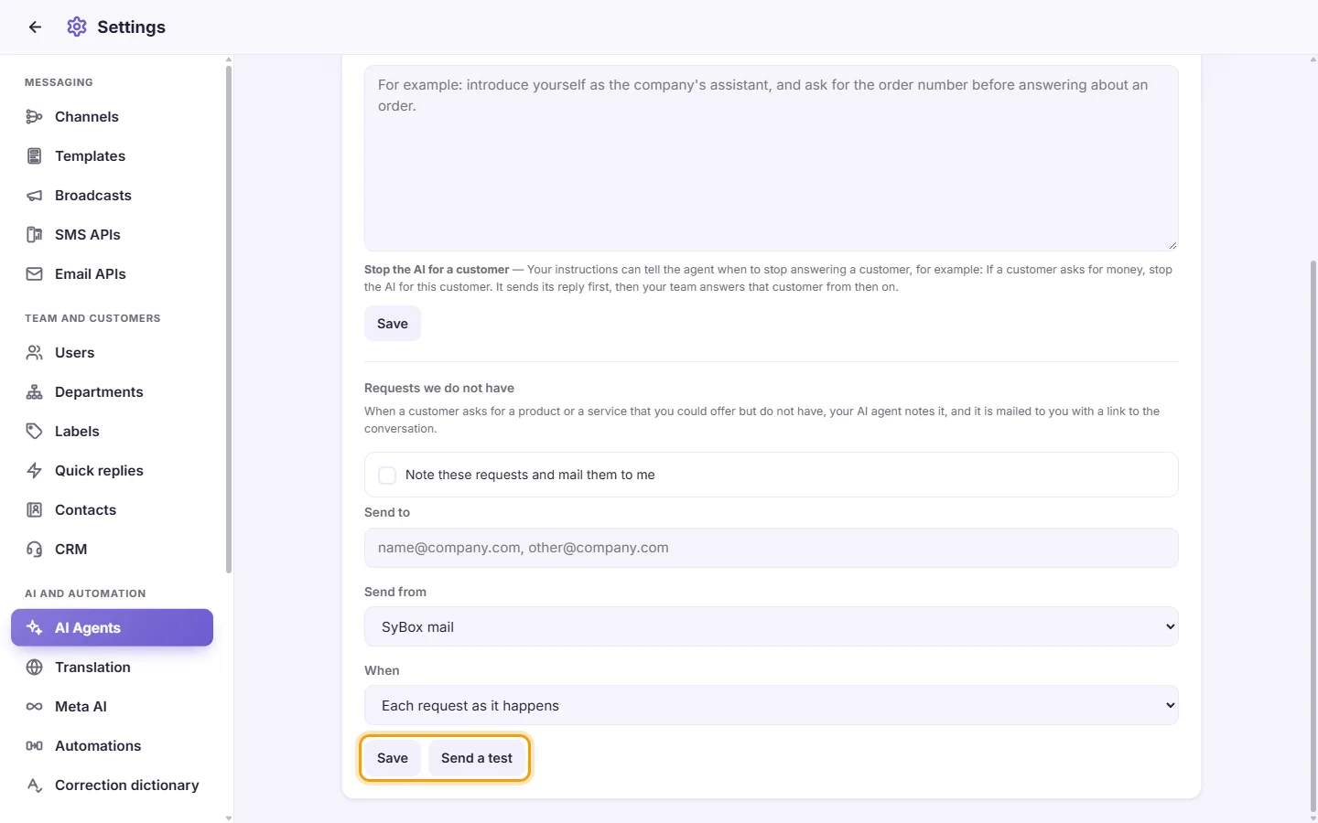Click the AI AND AUTOMATION section header

point(85,593)
